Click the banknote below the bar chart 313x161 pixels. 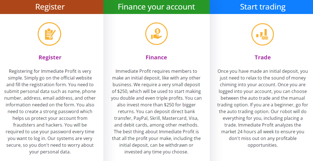pyautogui.click(x=265, y=38)
